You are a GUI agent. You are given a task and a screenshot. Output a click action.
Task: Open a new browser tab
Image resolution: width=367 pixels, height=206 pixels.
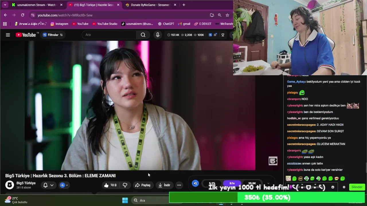coord(184,5)
